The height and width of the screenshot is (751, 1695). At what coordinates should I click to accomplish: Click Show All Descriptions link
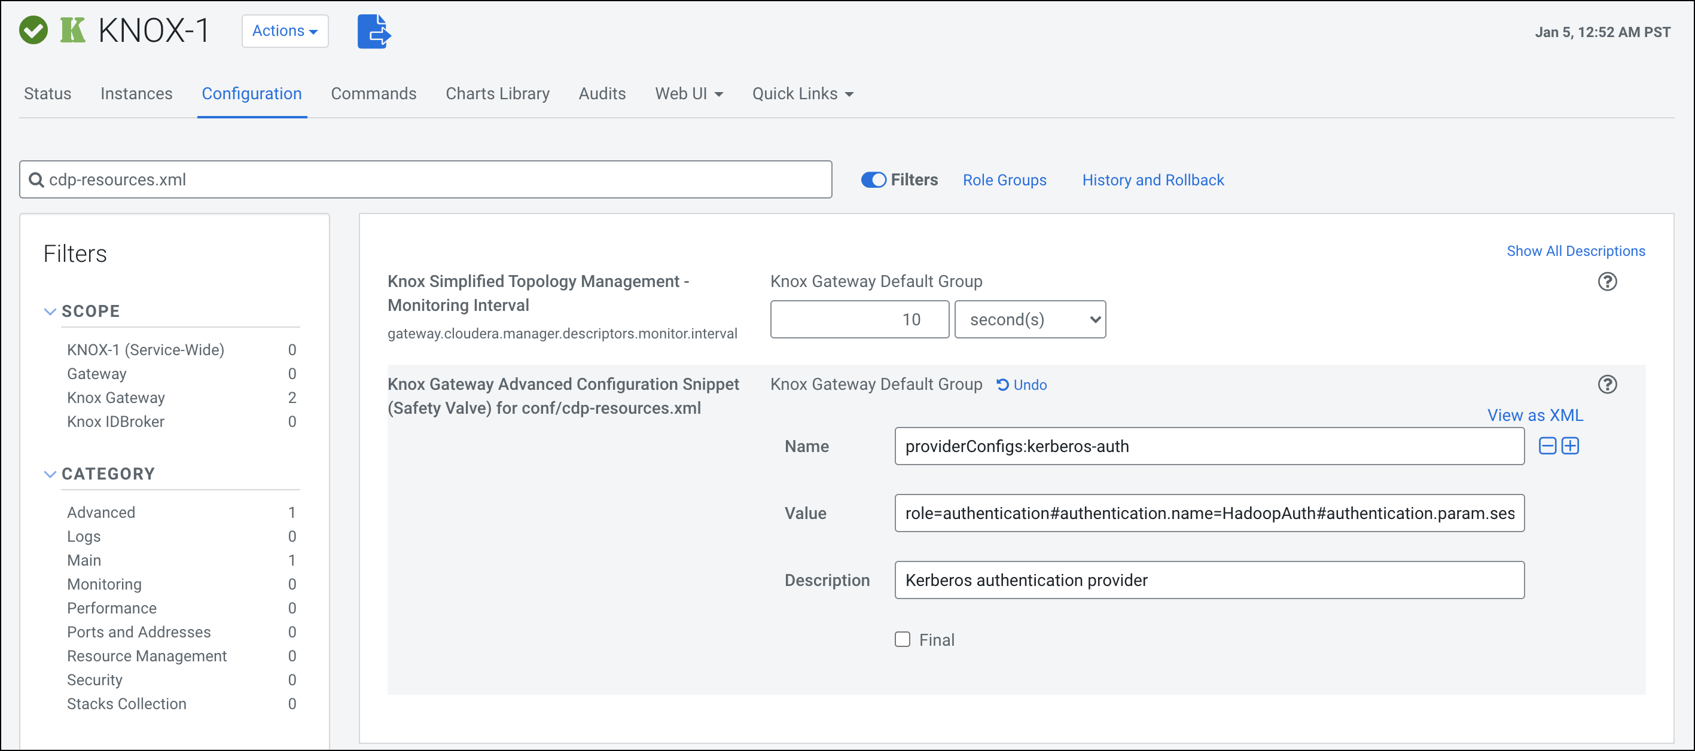[x=1575, y=251]
